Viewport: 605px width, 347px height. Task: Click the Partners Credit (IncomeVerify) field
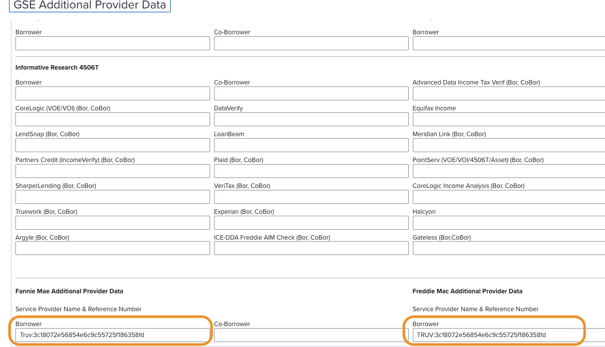tap(113, 171)
